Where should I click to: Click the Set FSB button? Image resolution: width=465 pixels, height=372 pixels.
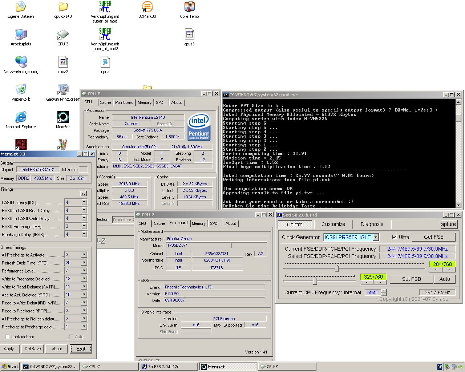[411, 279]
